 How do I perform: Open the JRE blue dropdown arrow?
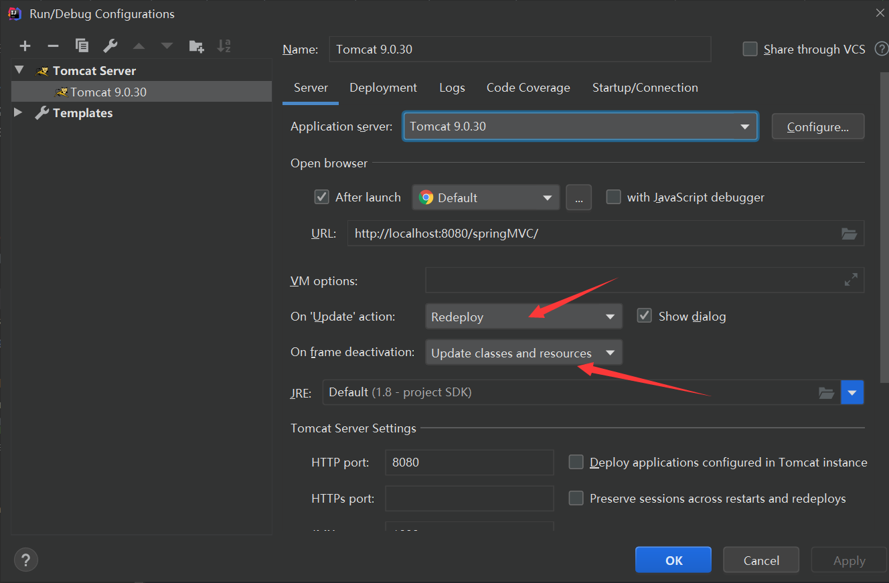(852, 393)
